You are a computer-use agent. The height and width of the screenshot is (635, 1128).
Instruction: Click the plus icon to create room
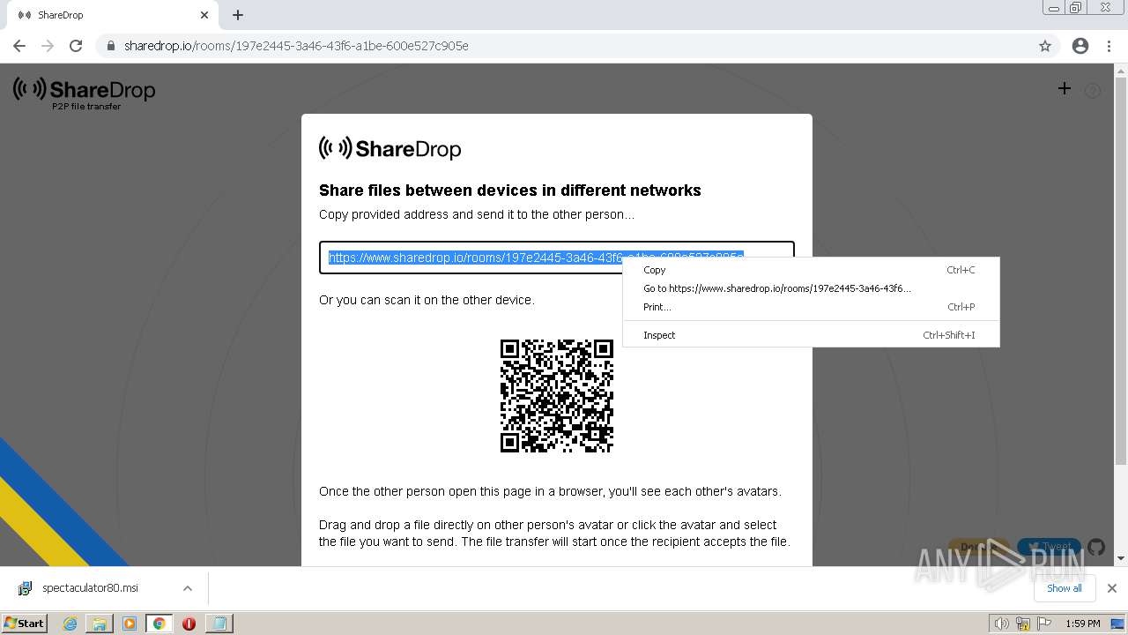tap(1065, 88)
